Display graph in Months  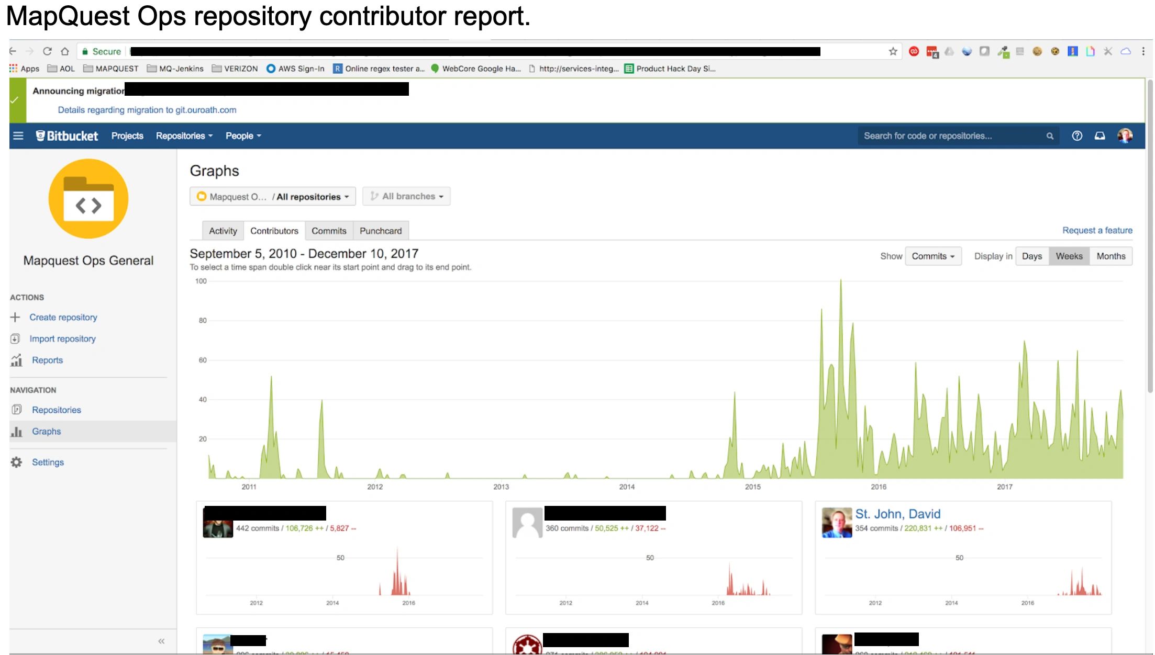coord(1111,256)
